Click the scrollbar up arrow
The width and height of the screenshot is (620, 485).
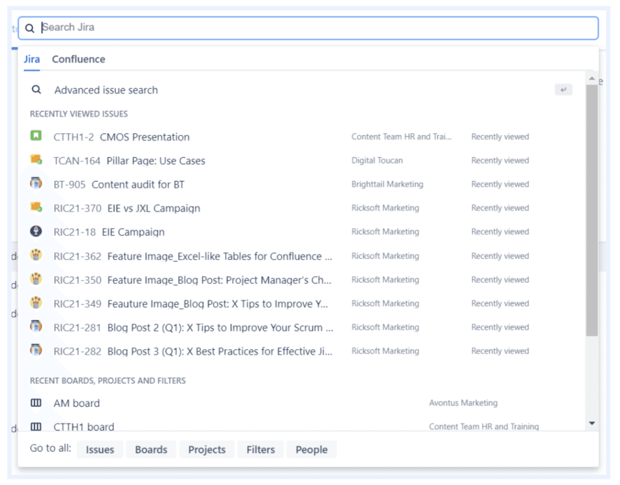pyautogui.click(x=592, y=79)
